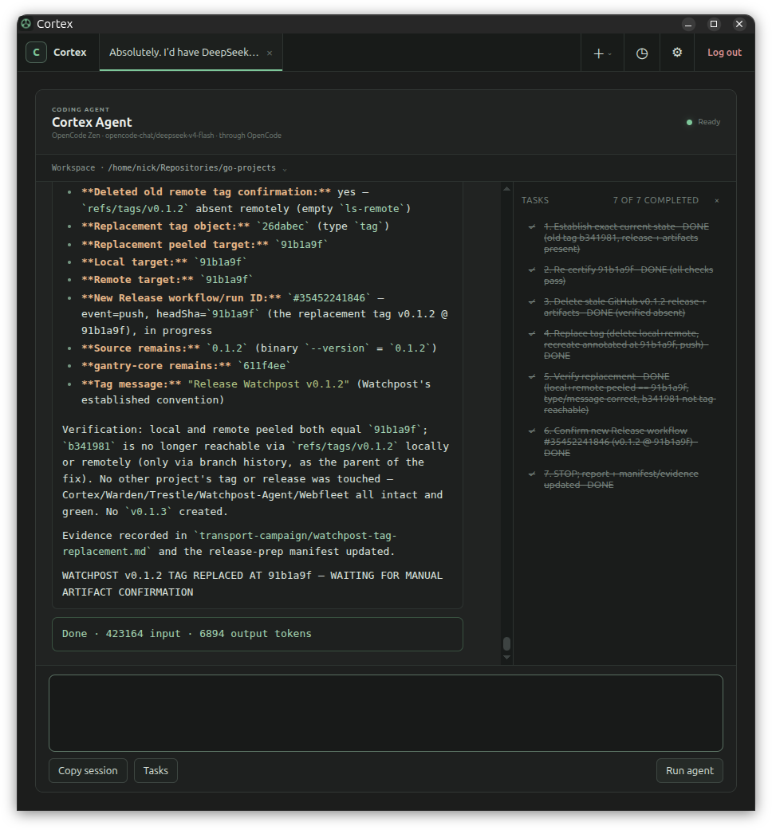Click the chat scrollbar thumb
This screenshot has width=772, height=830.
click(x=506, y=643)
